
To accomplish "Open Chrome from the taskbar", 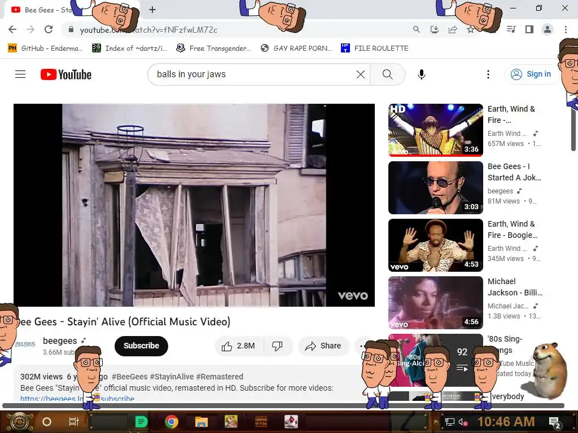I will [172, 422].
